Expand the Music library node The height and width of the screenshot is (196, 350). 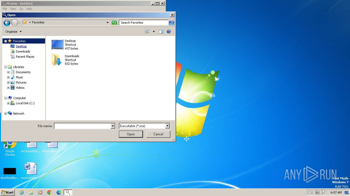8,77
